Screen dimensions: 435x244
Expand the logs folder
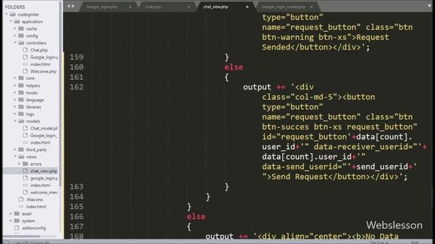[15, 114]
